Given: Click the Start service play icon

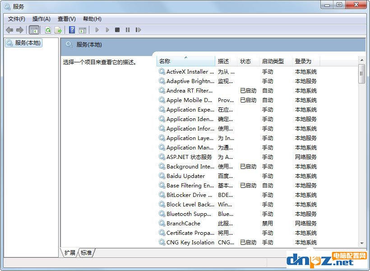Looking at the screenshot, I should (x=97, y=30).
